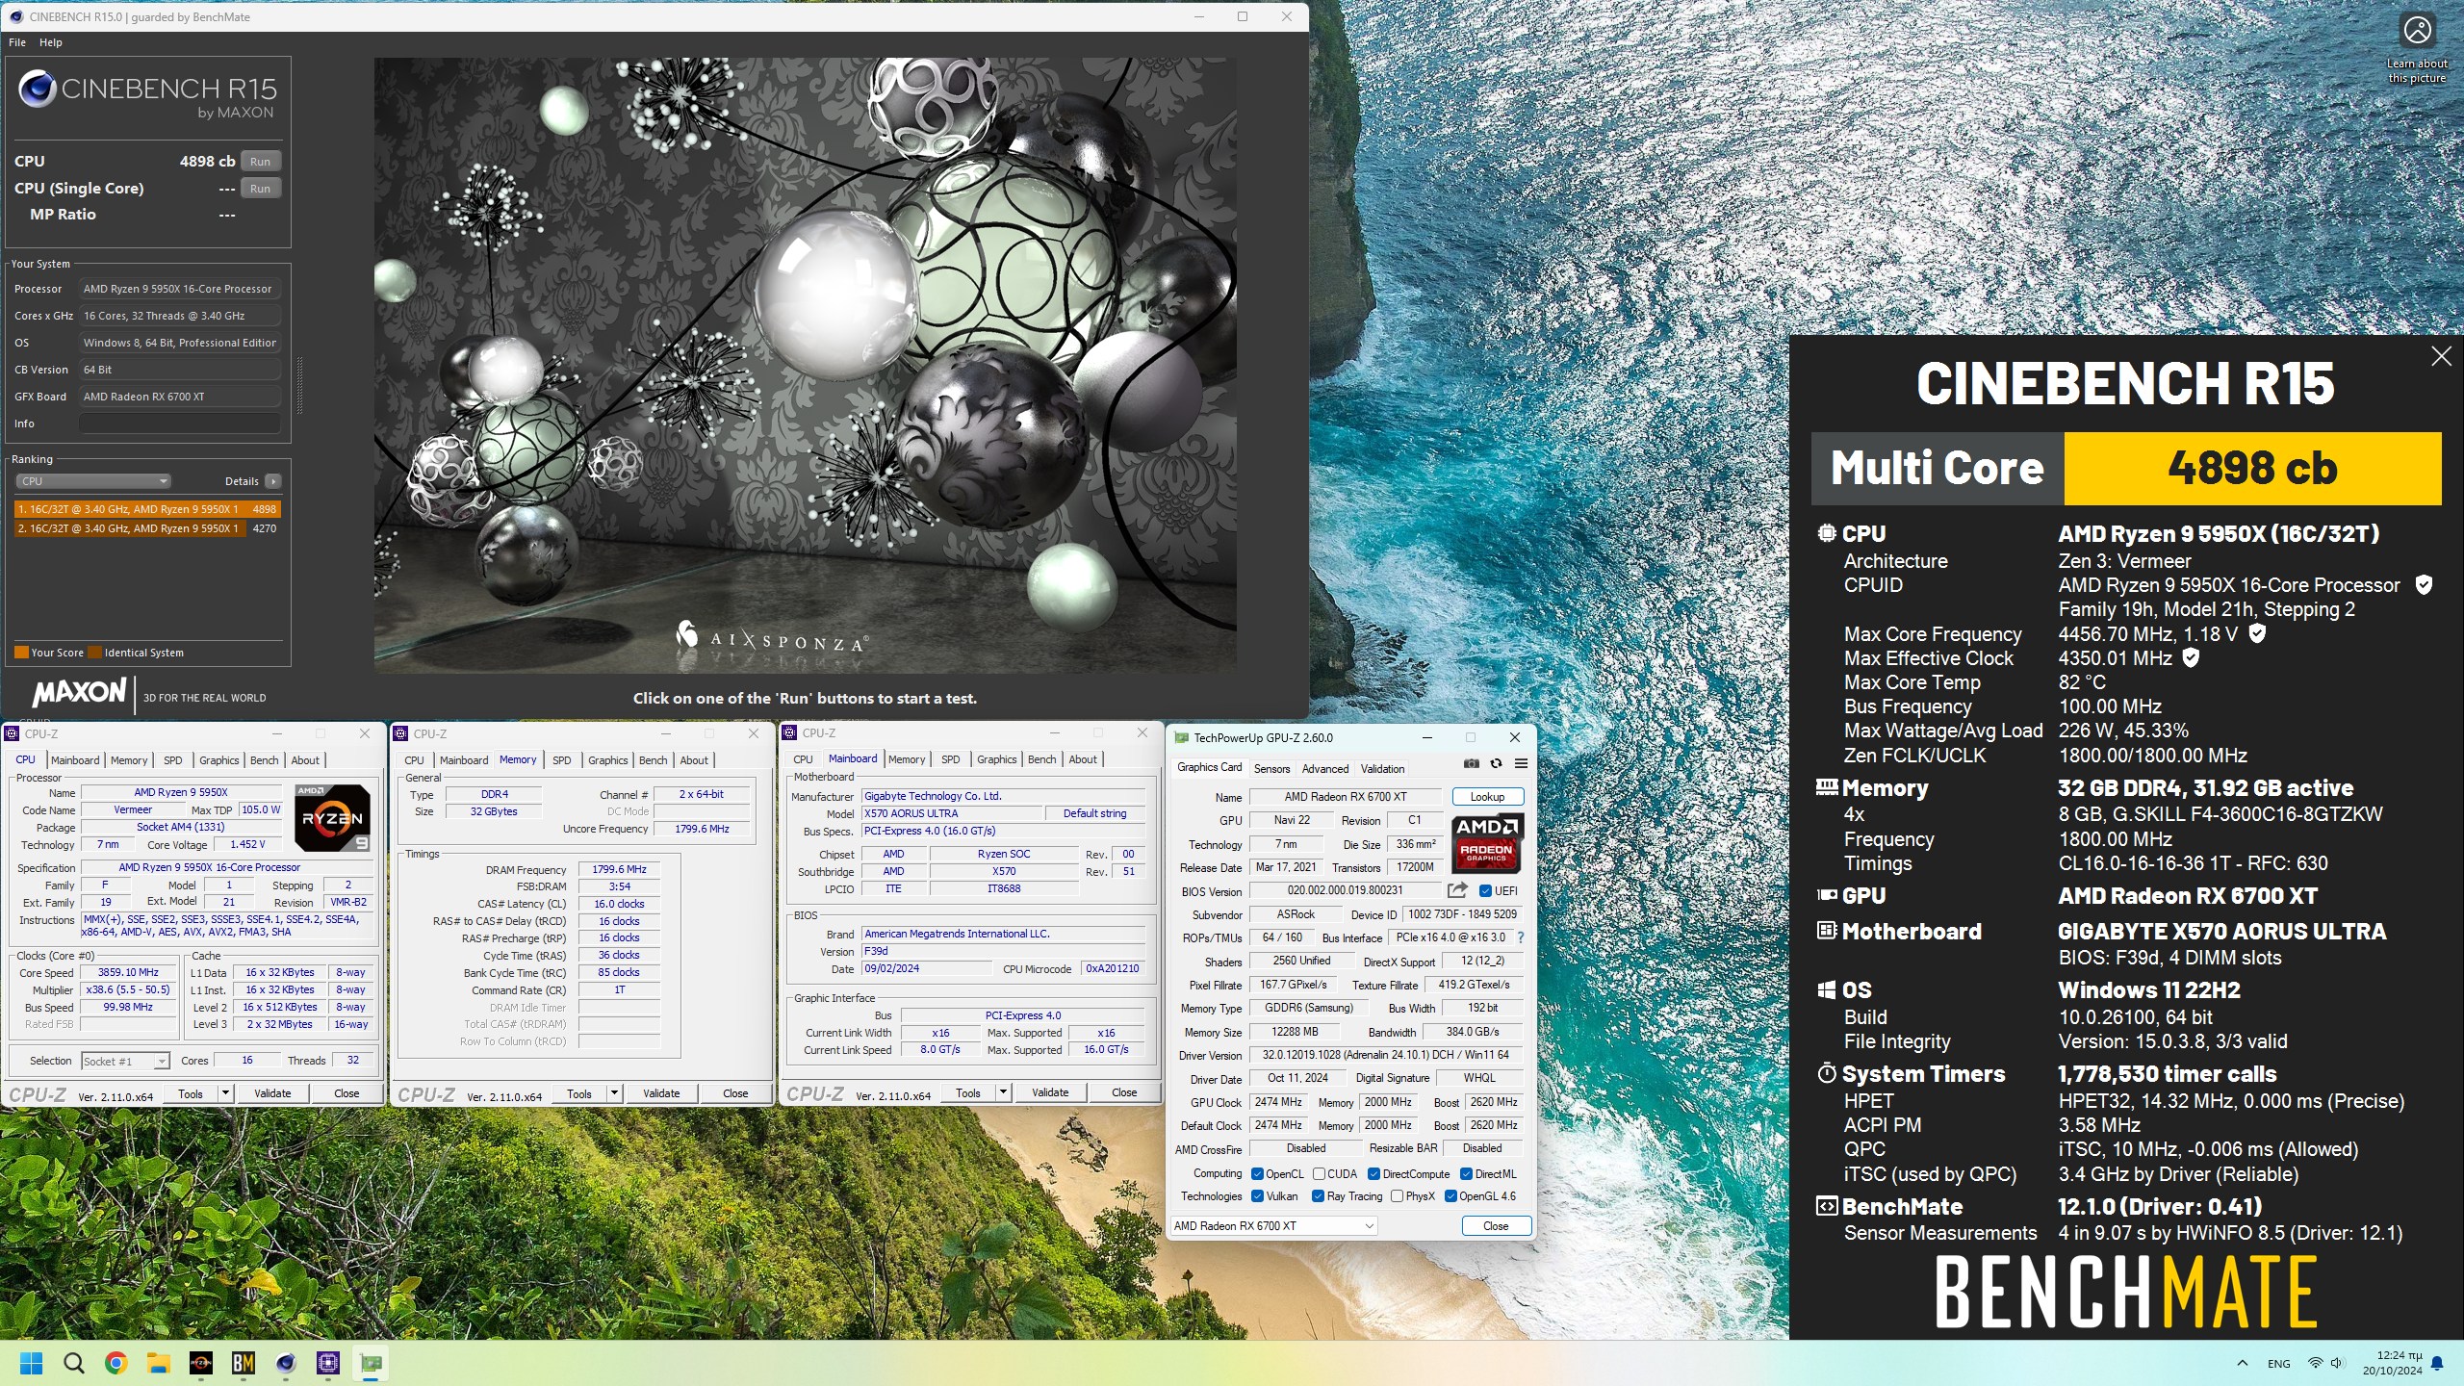The height and width of the screenshot is (1386, 2464).
Task: Expand the Ranking Details arrow
Action: [x=273, y=481]
